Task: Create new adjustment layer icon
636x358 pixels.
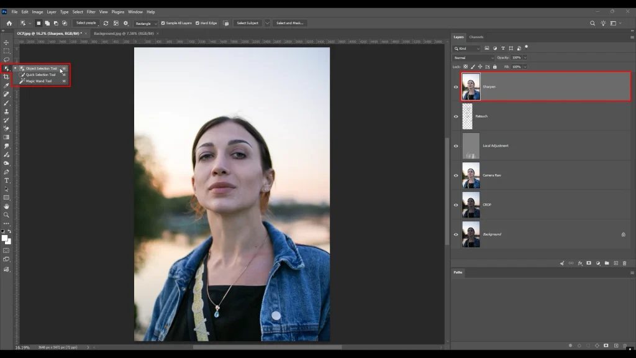Action: 598,264
